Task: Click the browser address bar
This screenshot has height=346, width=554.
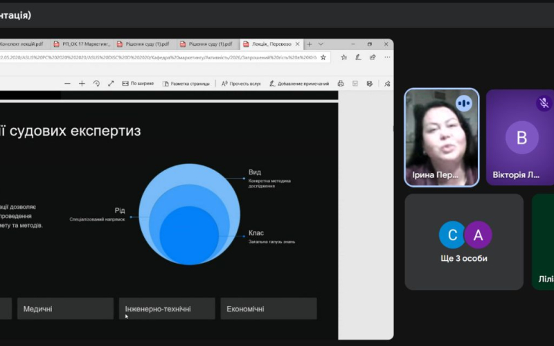Action: pyautogui.click(x=166, y=57)
